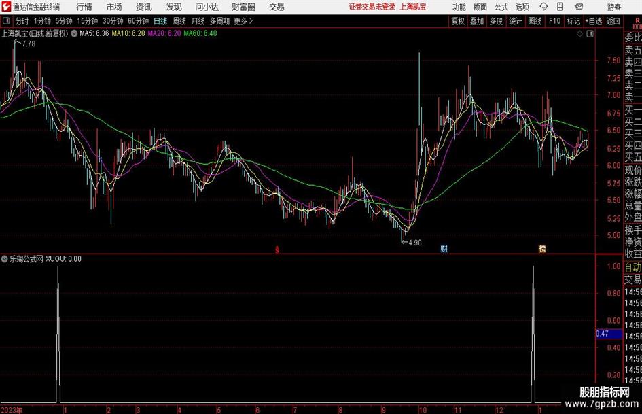Click the 榜 event marker on timeline

pos(542,249)
